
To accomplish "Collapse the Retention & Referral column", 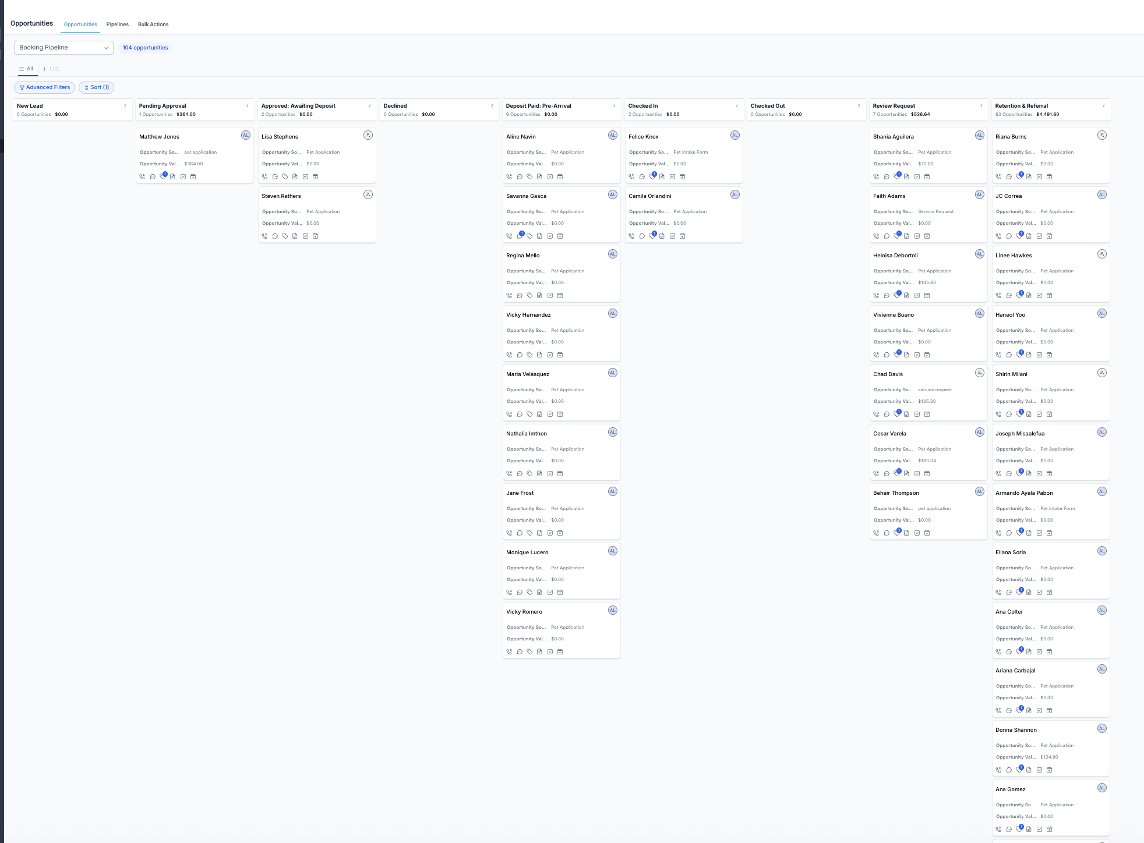I will point(1103,106).
